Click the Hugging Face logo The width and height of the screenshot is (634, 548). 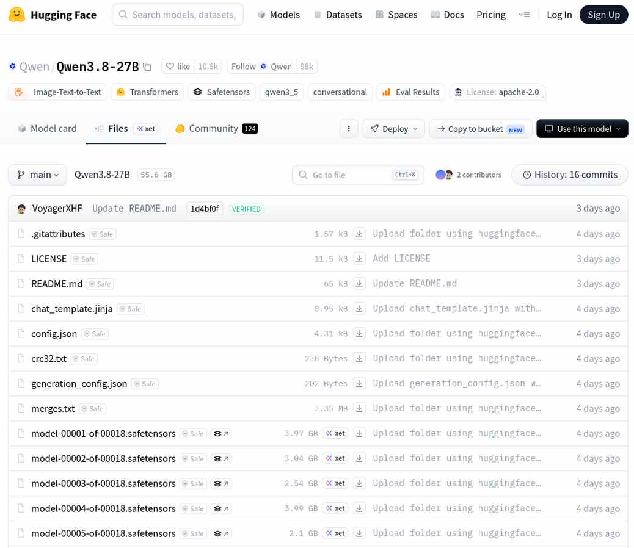pos(53,15)
